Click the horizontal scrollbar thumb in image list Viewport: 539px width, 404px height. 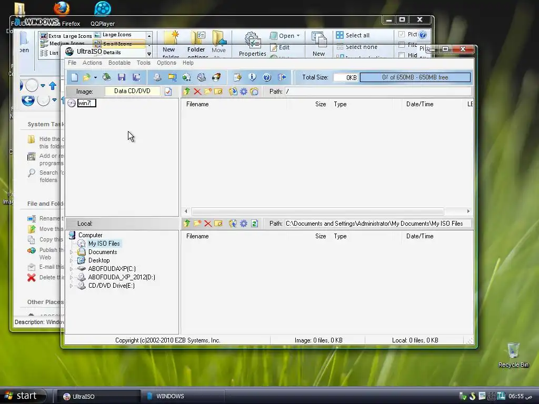click(317, 211)
